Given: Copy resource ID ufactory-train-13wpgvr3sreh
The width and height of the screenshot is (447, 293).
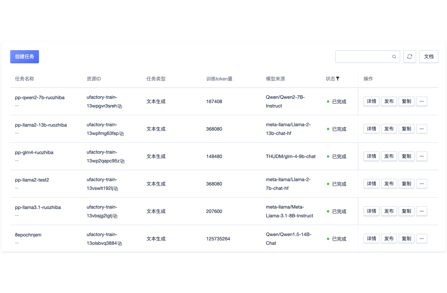Looking at the screenshot, I should [120, 106].
